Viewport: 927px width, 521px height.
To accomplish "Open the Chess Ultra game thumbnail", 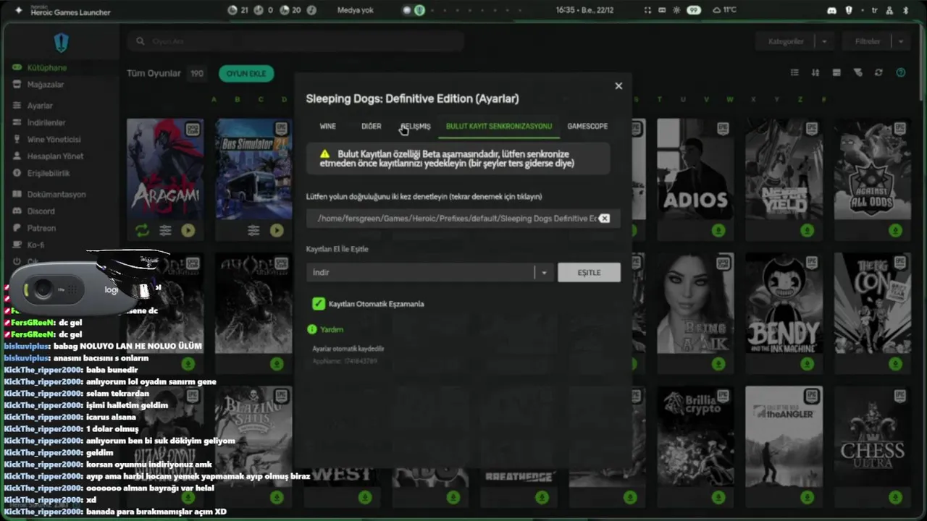I will [872, 436].
